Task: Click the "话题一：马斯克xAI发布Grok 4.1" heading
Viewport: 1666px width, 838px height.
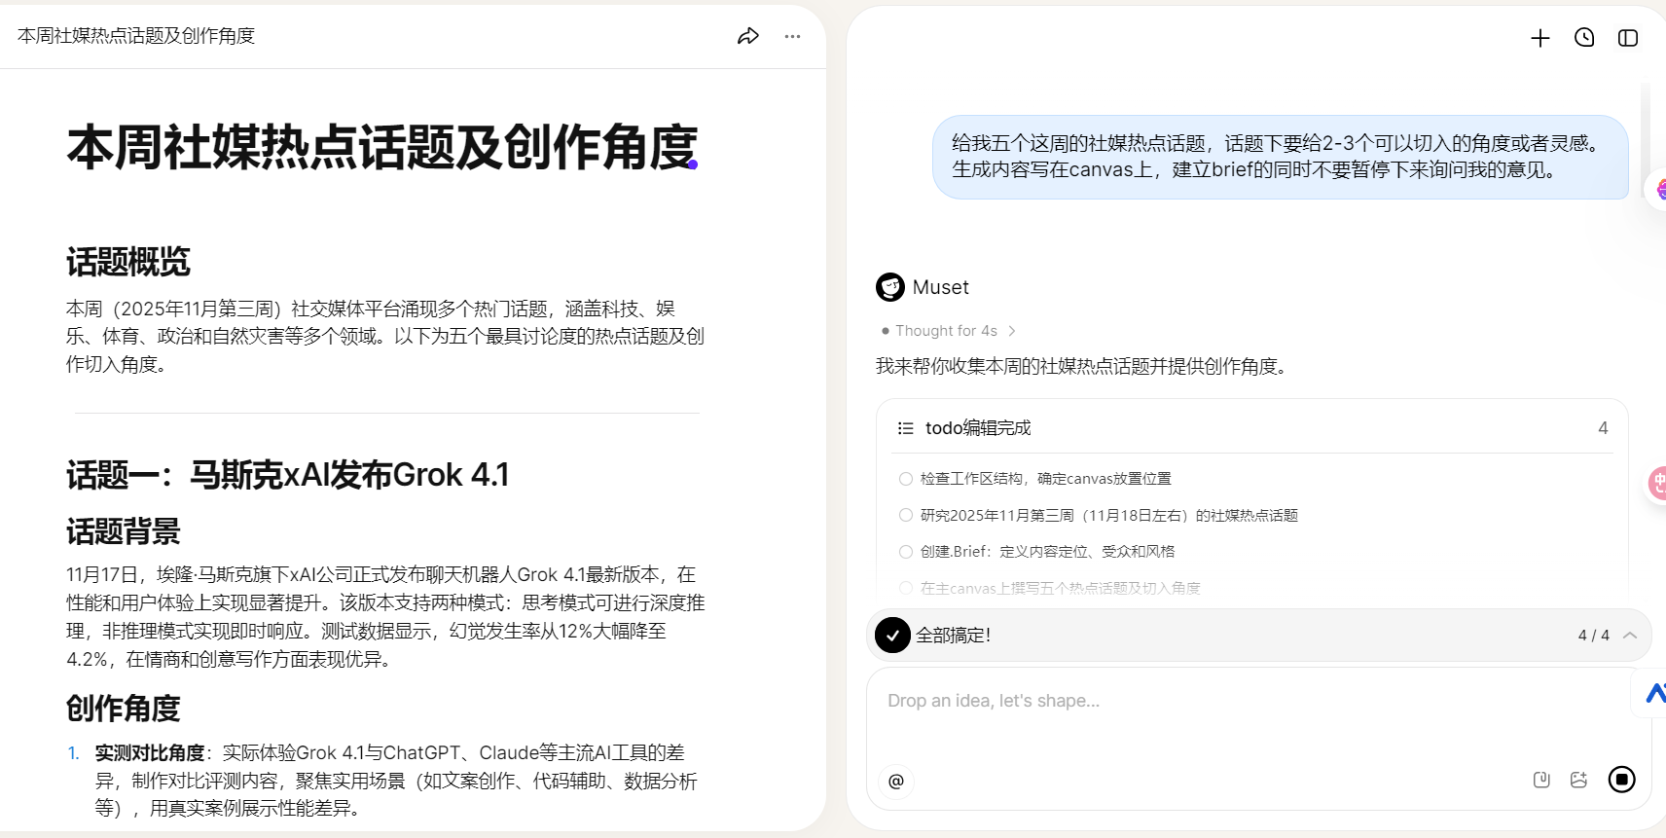Action: pyautogui.click(x=288, y=475)
